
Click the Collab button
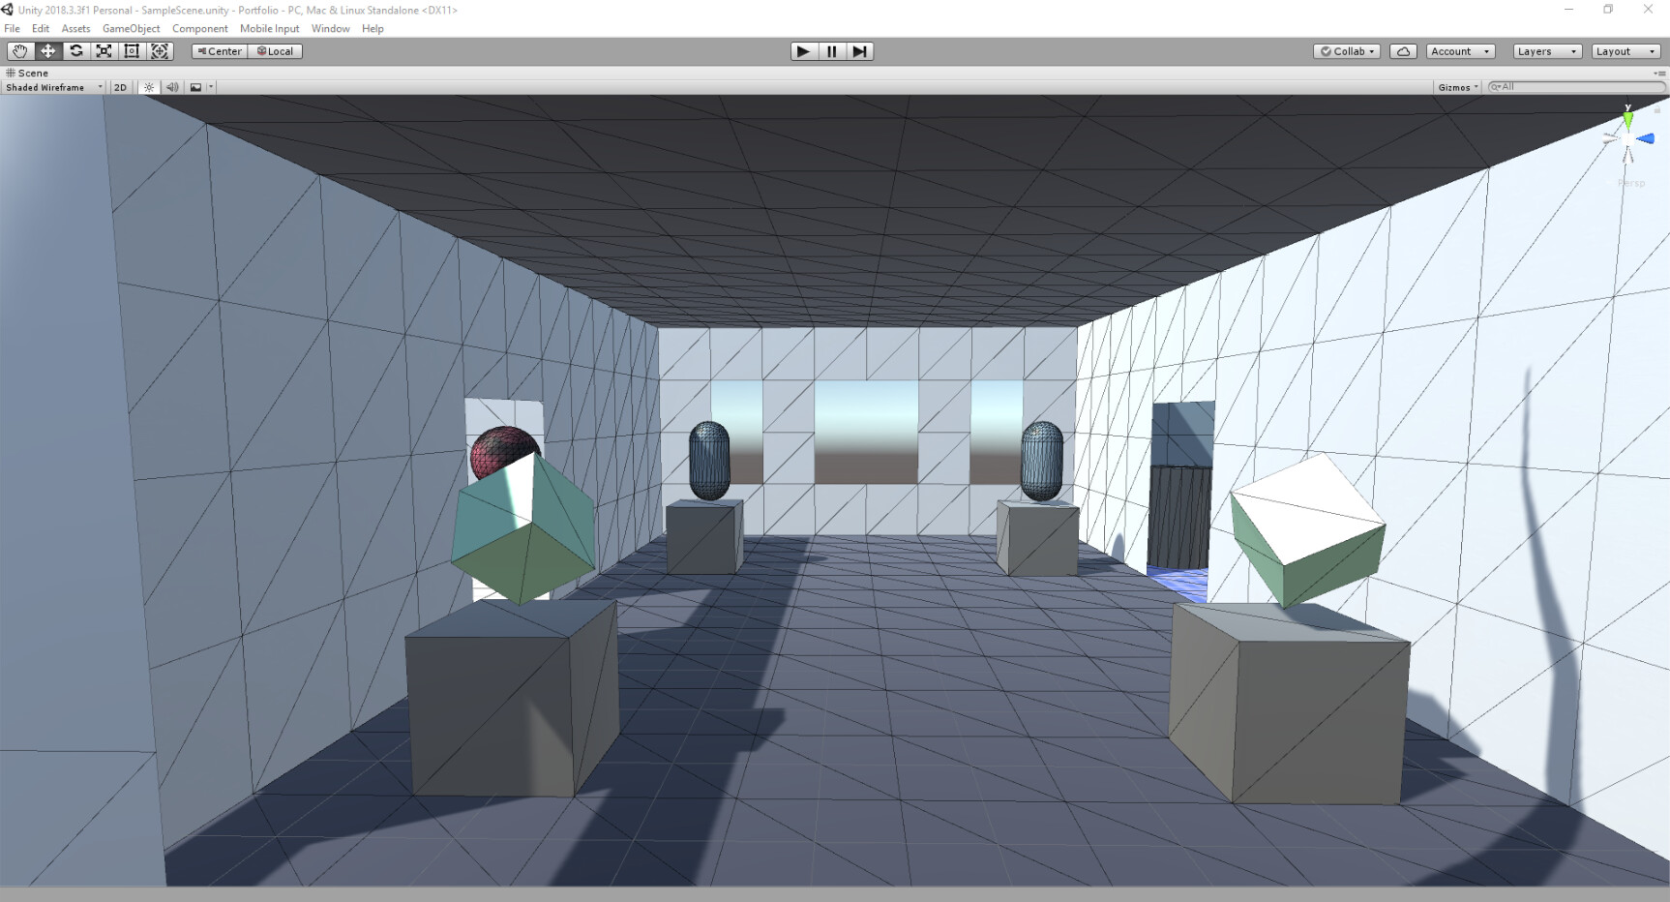point(1346,51)
